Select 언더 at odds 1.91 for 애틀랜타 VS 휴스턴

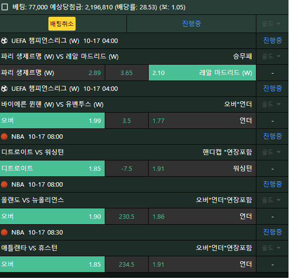click(x=202, y=264)
